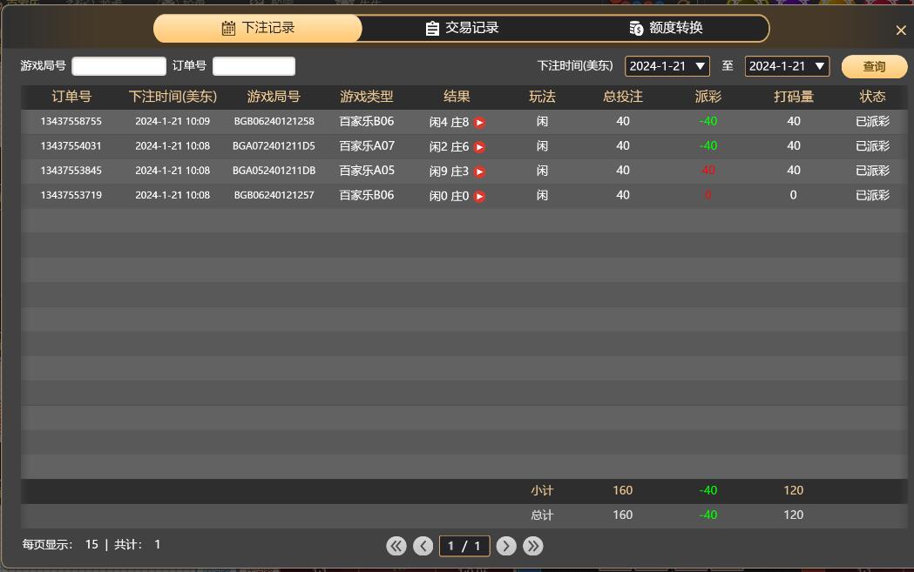Image resolution: width=914 pixels, height=572 pixels.
Task: Click calendar icon in 下注记录 tab
Action: [x=228, y=28]
